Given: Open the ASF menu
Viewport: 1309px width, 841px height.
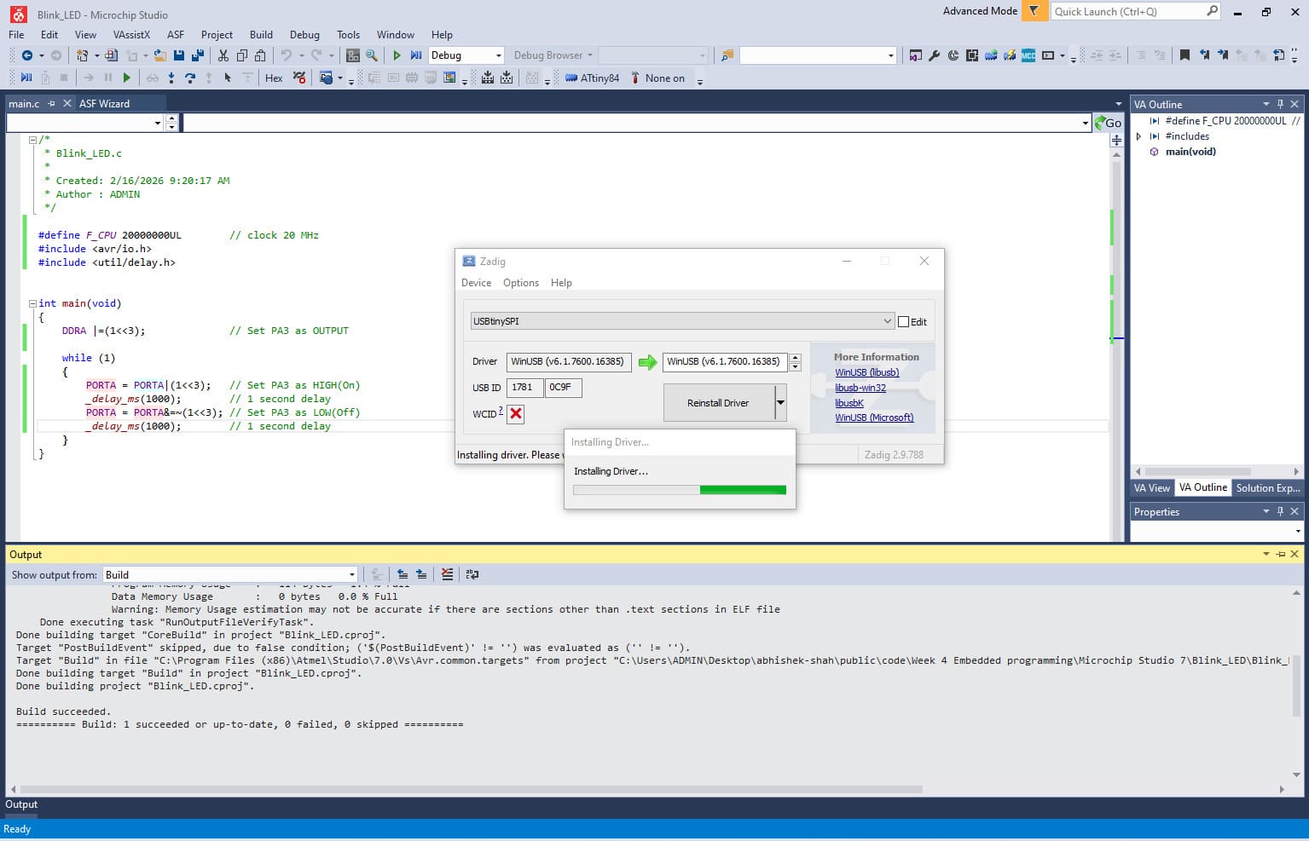Looking at the screenshot, I should (176, 35).
